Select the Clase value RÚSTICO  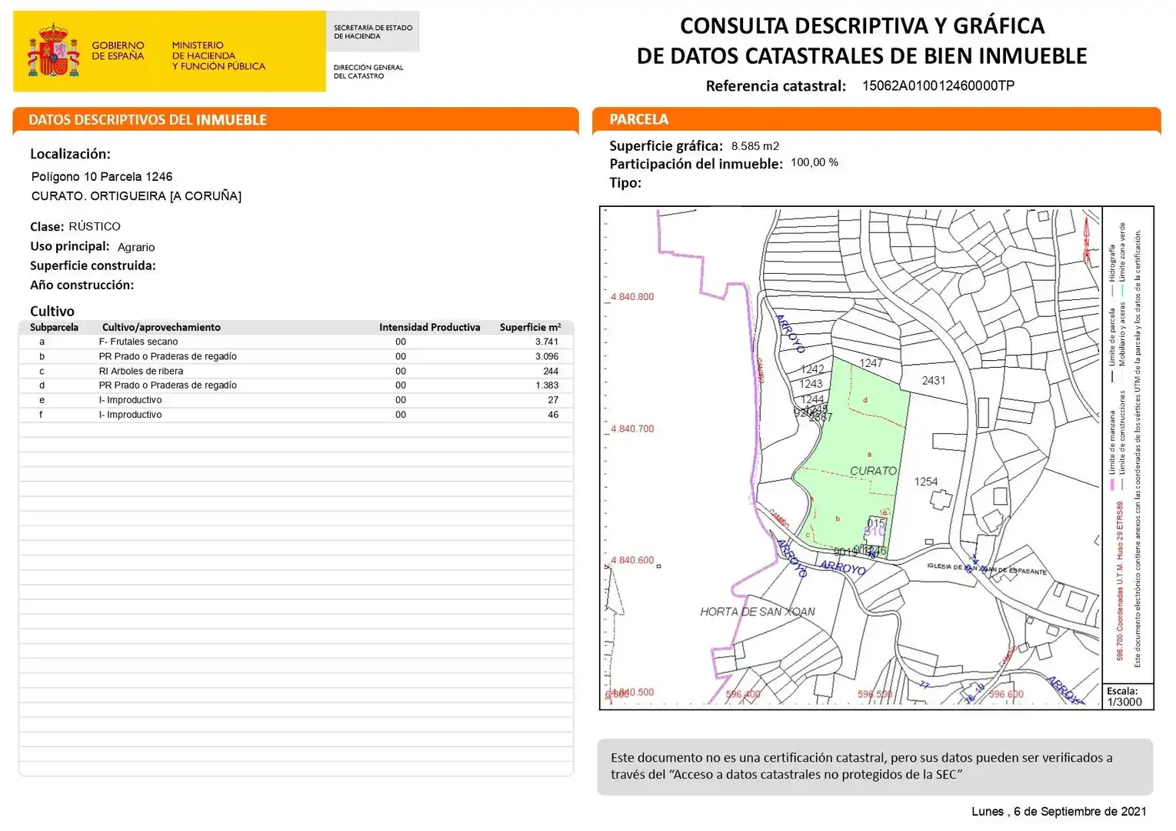point(95,226)
